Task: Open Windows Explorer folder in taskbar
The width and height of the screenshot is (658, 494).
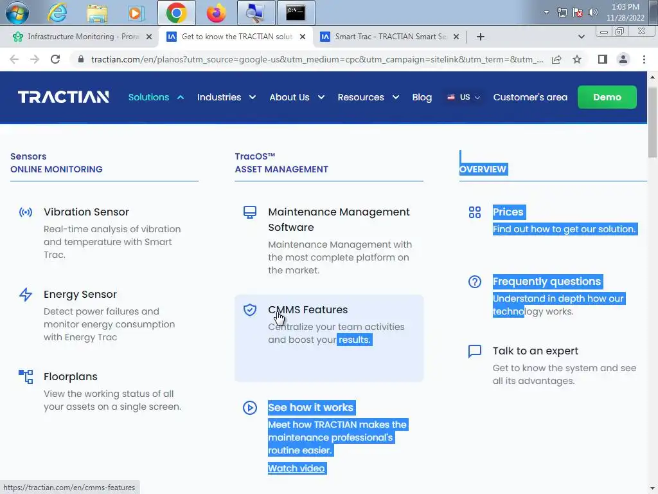Action: pyautogui.click(x=97, y=13)
